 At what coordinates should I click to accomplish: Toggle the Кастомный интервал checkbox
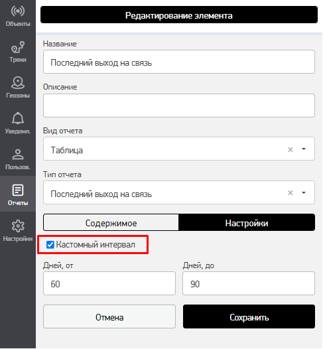pos(50,245)
